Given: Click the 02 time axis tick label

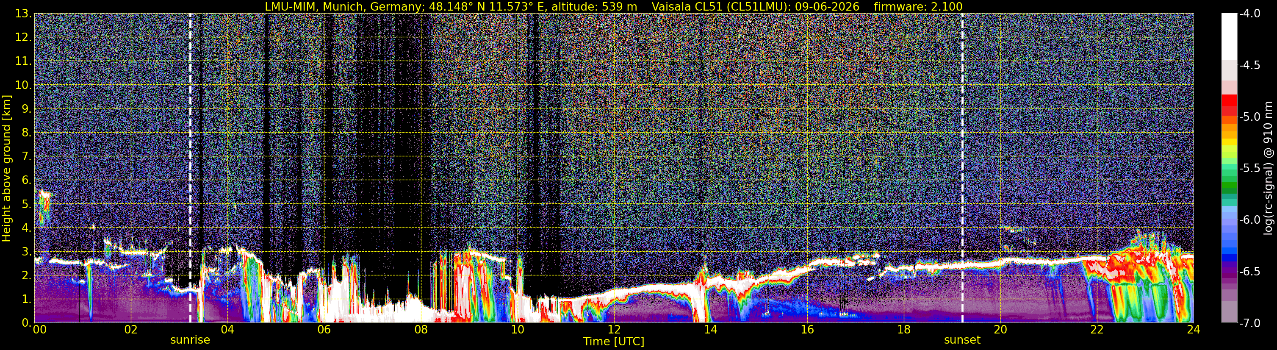Looking at the screenshot, I should tap(130, 329).
